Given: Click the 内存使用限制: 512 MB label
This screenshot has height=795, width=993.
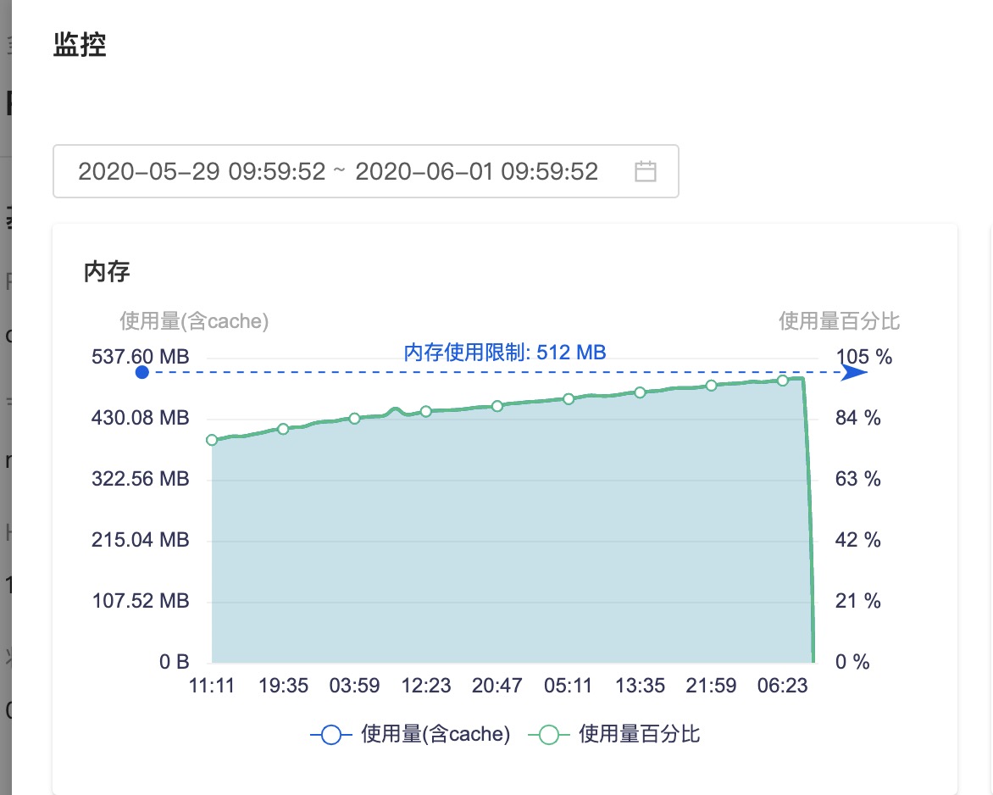Looking at the screenshot, I should pyautogui.click(x=505, y=353).
